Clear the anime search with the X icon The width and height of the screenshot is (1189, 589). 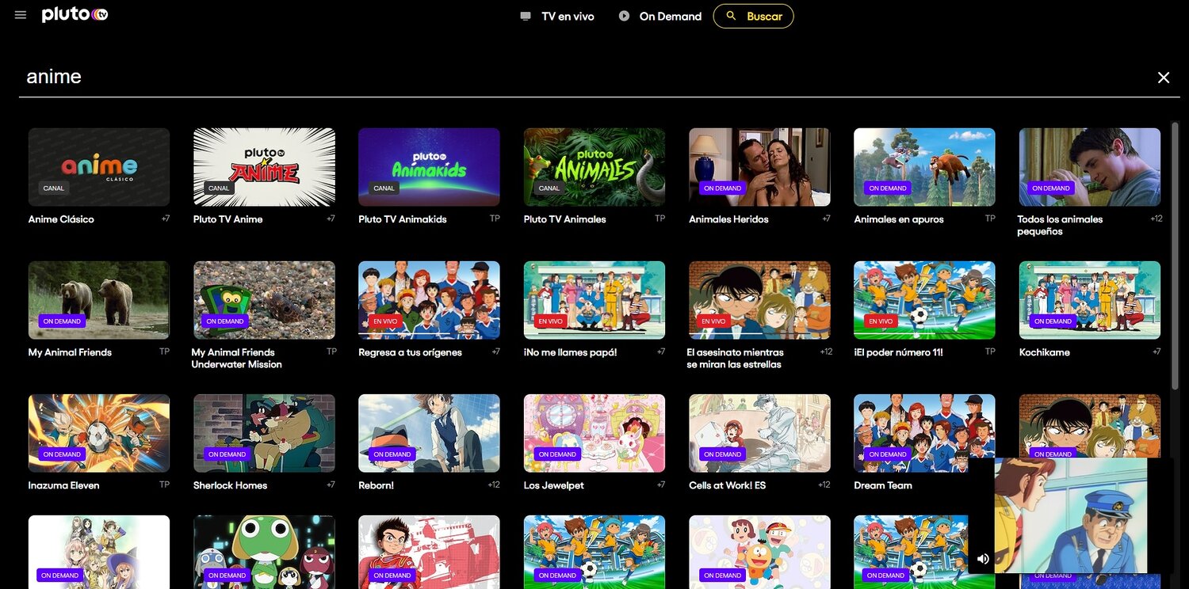pyautogui.click(x=1163, y=77)
